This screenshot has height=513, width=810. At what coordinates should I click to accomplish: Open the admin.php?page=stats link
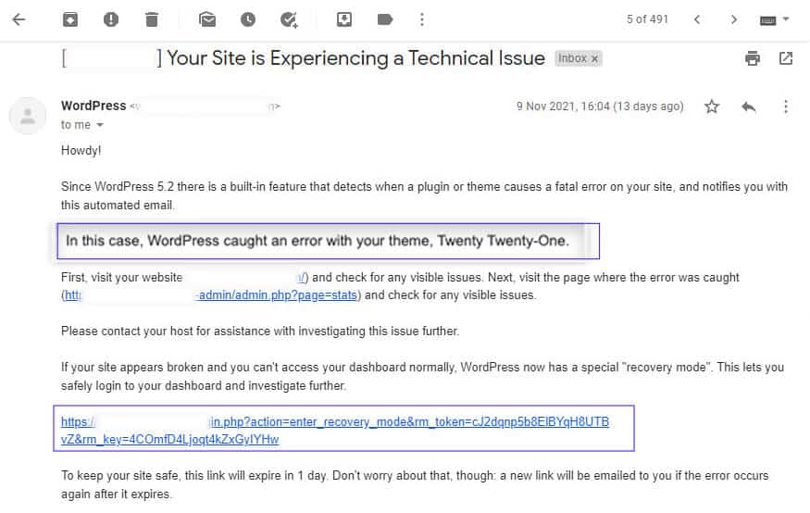278,295
